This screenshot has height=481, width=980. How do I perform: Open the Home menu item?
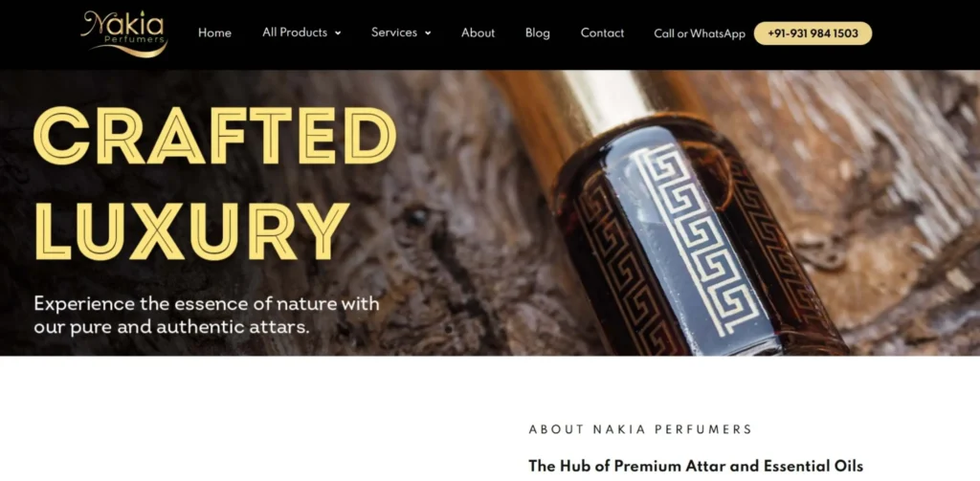point(214,33)
